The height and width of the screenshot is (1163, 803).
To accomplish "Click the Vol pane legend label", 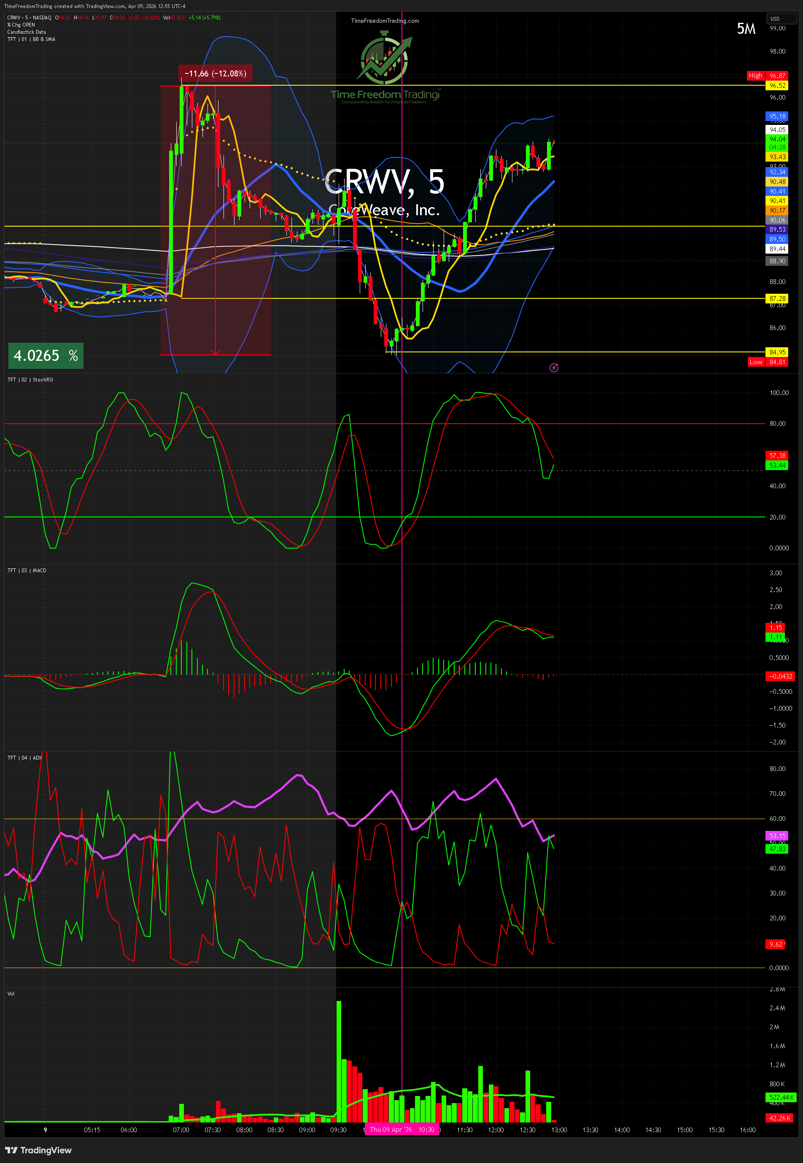I will coord(11,993).
